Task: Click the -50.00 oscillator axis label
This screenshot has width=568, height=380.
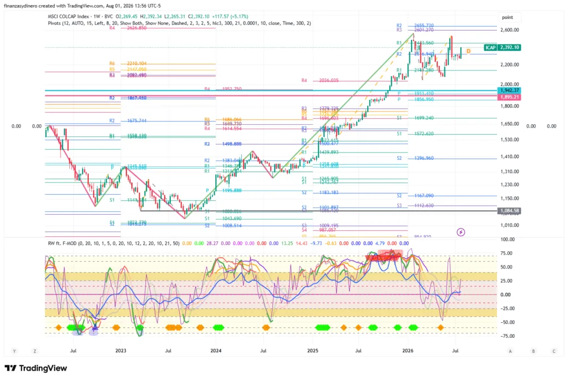Action: tap(506, 322)
